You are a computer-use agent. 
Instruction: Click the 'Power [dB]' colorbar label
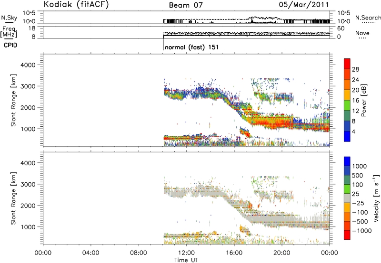(363, 100)
